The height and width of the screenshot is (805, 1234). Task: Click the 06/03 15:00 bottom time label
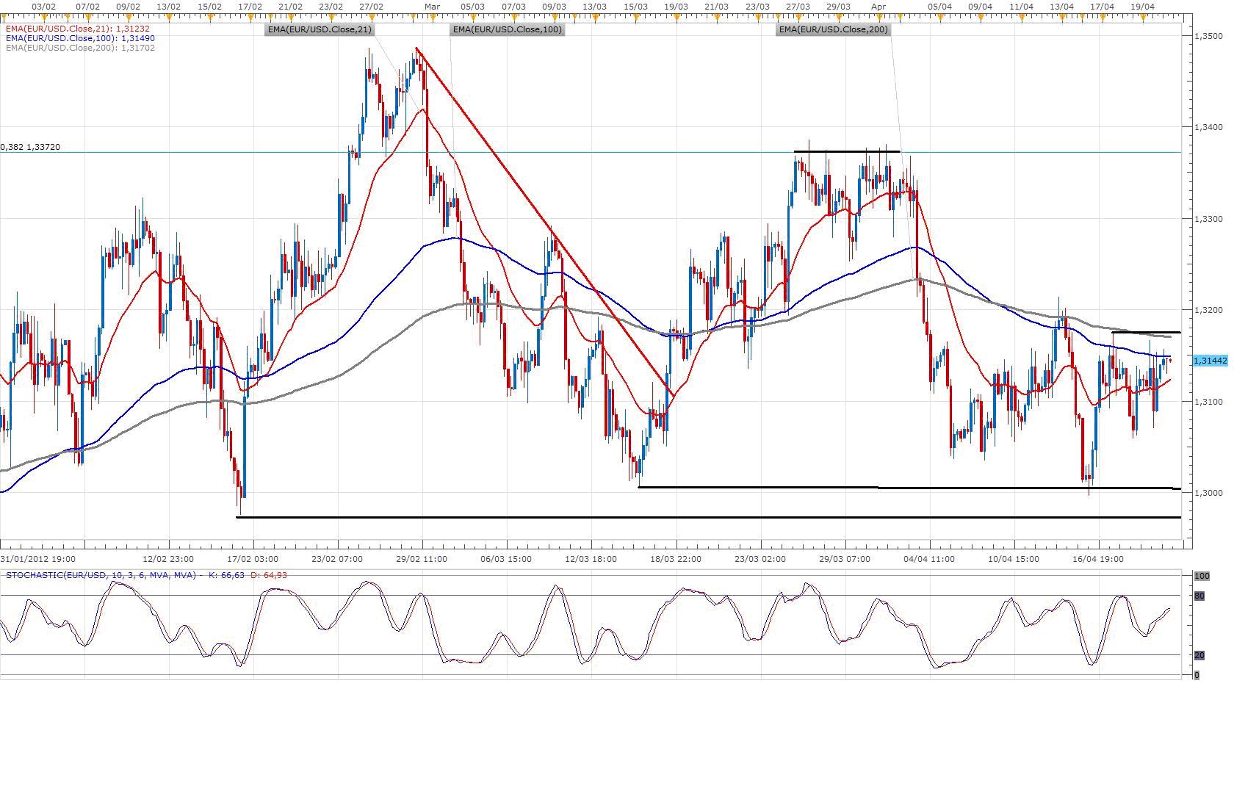tap(505, 559)
